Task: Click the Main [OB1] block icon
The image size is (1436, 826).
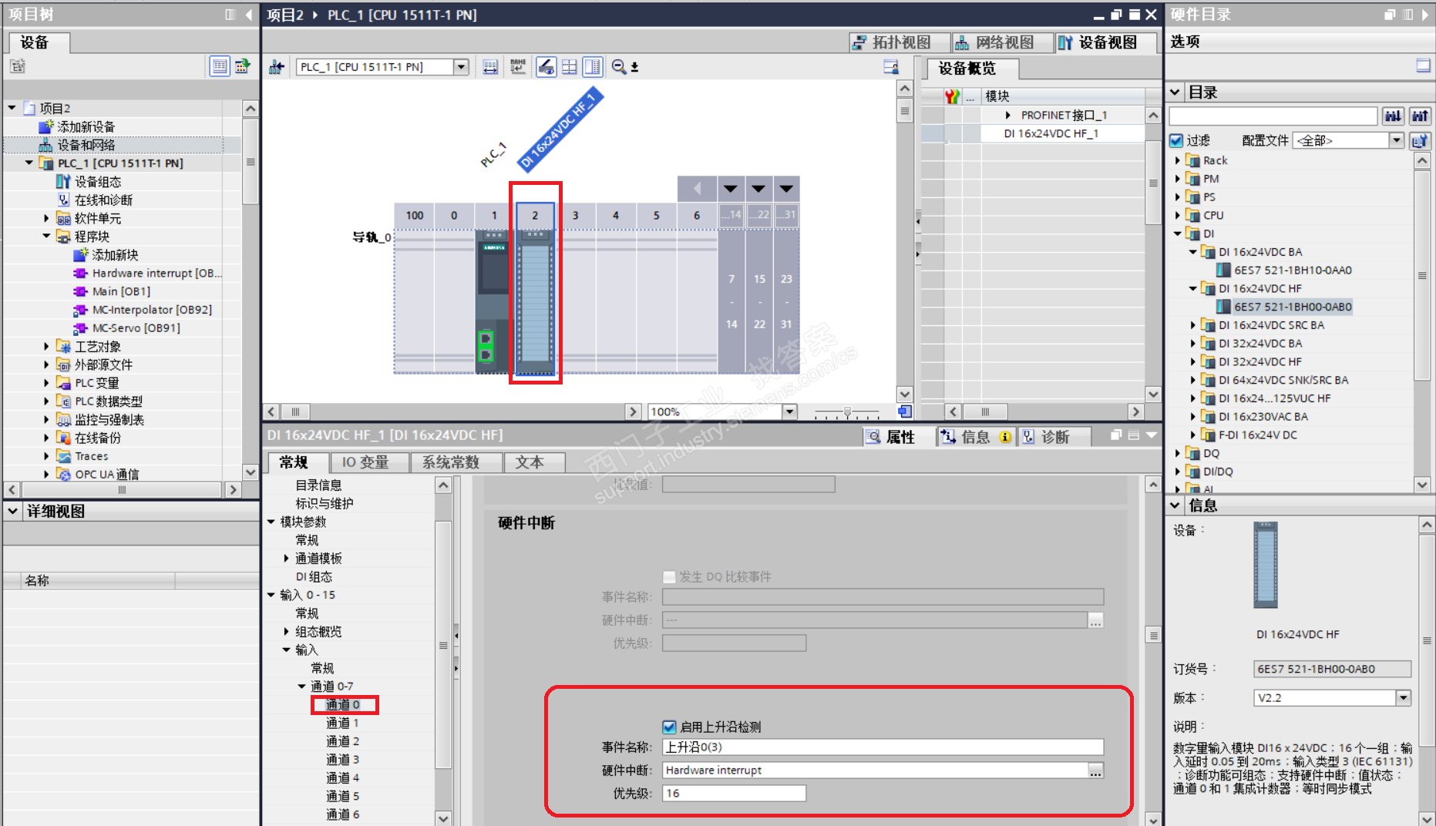Action: pos(80,291)
